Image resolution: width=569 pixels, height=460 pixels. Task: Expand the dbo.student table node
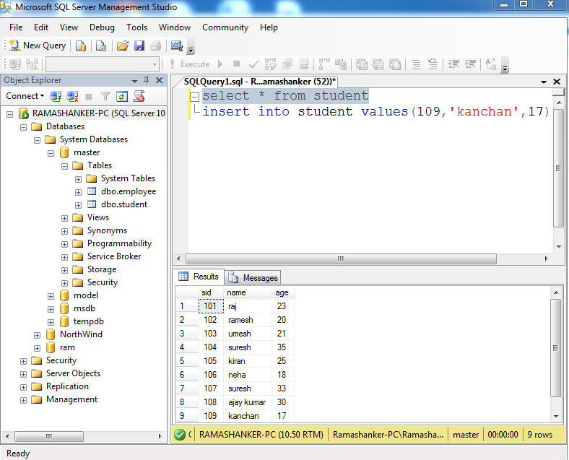click(x=79, y=205)
